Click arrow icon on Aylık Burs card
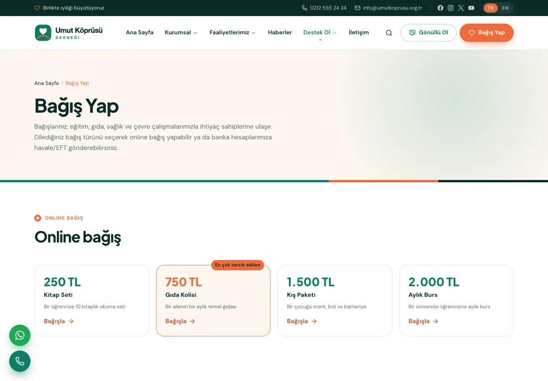 click(435, 321)
